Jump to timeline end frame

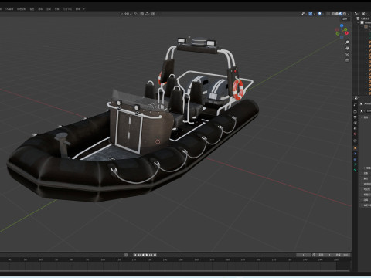point(155,255)
